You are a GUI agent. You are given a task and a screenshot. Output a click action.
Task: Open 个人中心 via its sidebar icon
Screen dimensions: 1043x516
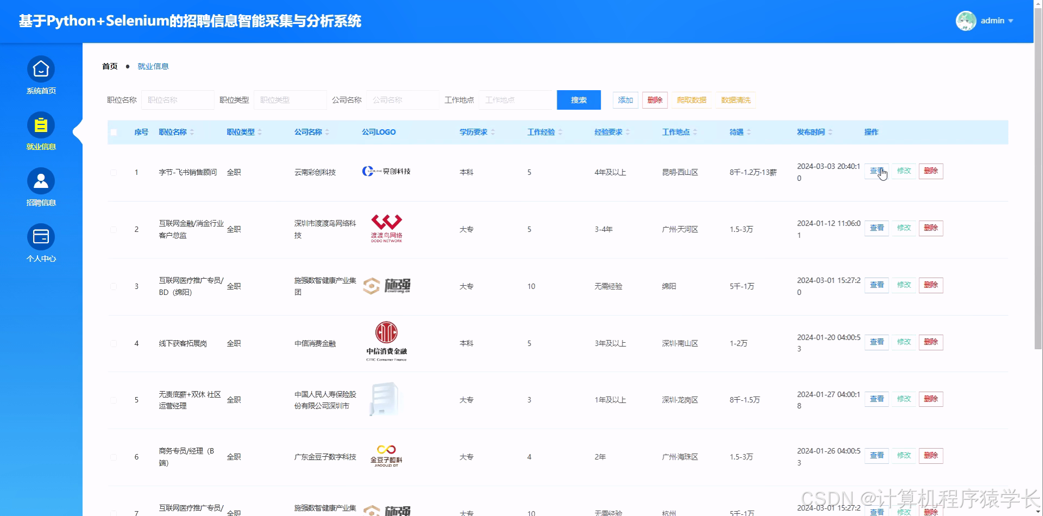click(41, 236)
